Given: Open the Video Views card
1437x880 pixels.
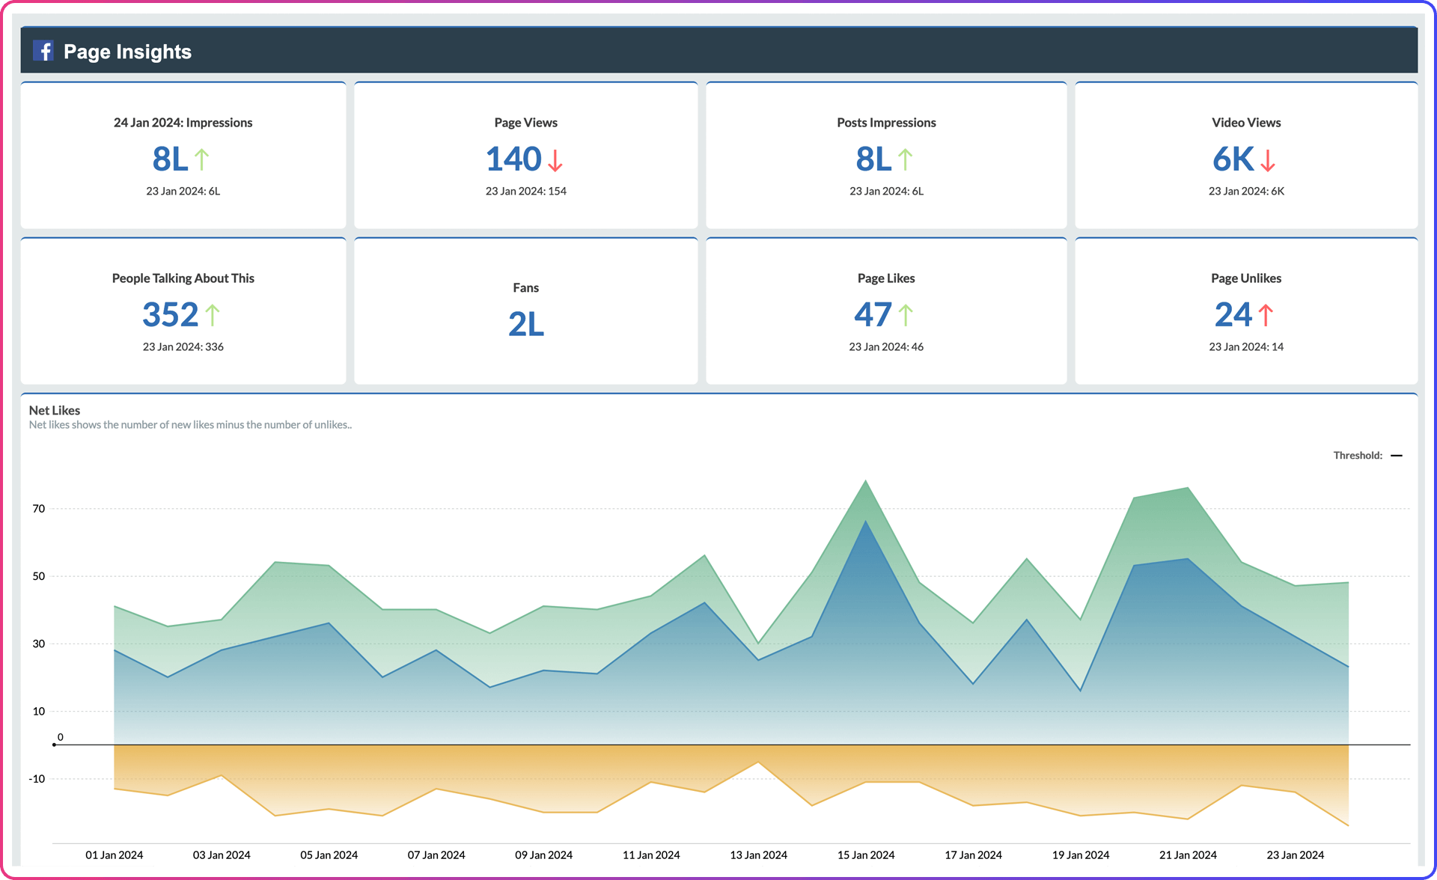Looking at the screenshot, I should click(x=1245, y=155).
